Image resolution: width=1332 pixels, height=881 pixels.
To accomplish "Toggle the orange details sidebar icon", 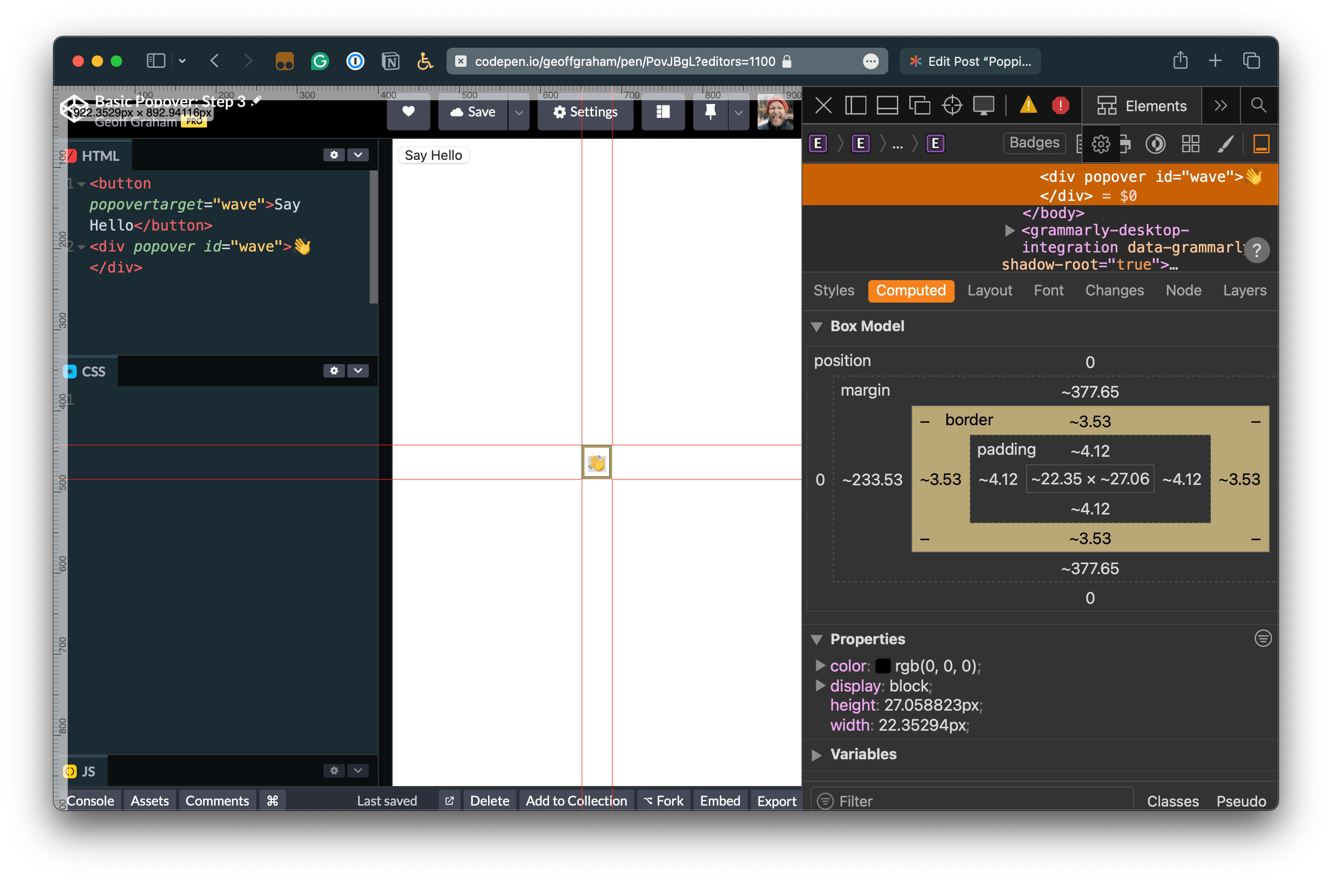I will [1261, 144].
